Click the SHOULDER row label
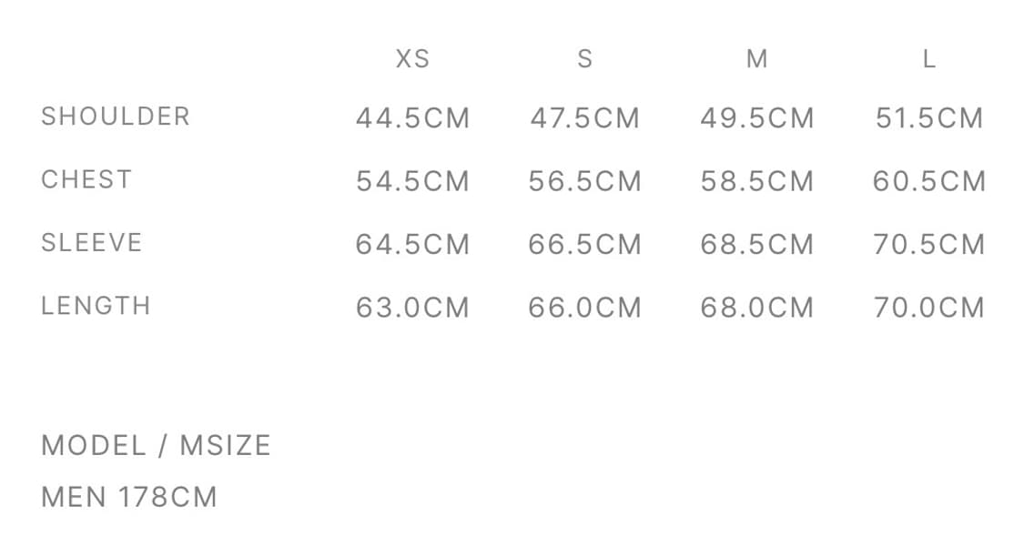Viewport: 1024px width, 547px height. pyautogui.click(x=116, y=116)
